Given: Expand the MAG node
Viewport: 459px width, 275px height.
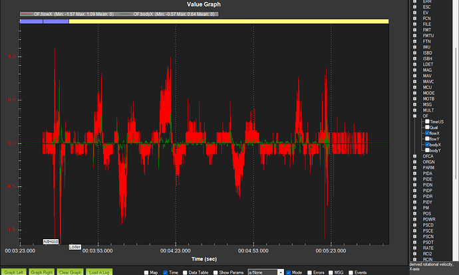Looking at the screenshot, I should 415,70.
